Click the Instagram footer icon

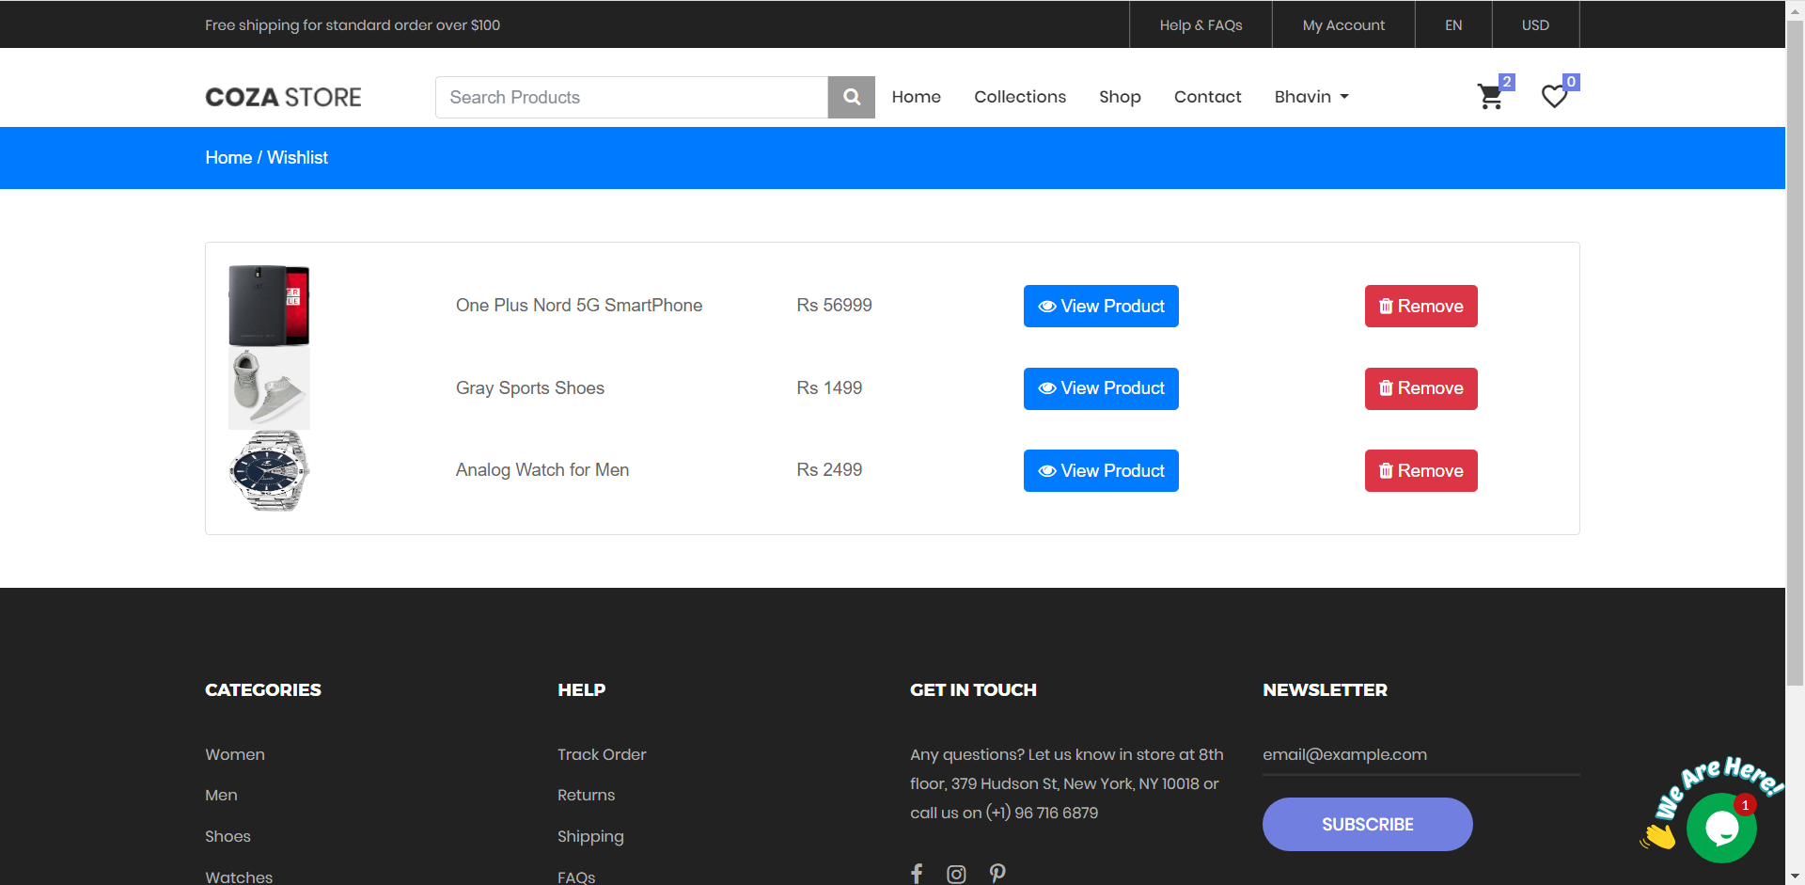click(x=957, y=874)
